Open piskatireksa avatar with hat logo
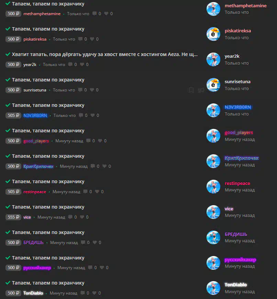The image size is (277, 299). pyautogui.click(x=213, y=34)
